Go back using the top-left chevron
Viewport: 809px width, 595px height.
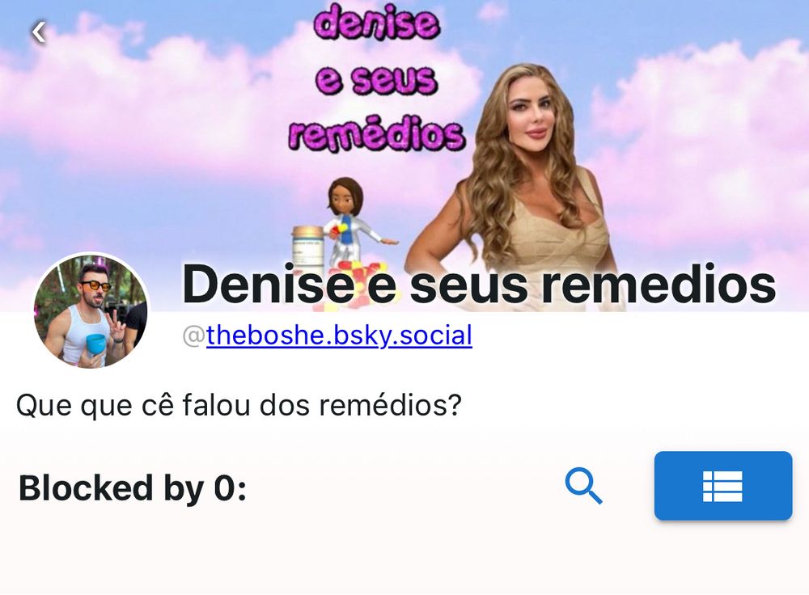click(x=38, y=33)
